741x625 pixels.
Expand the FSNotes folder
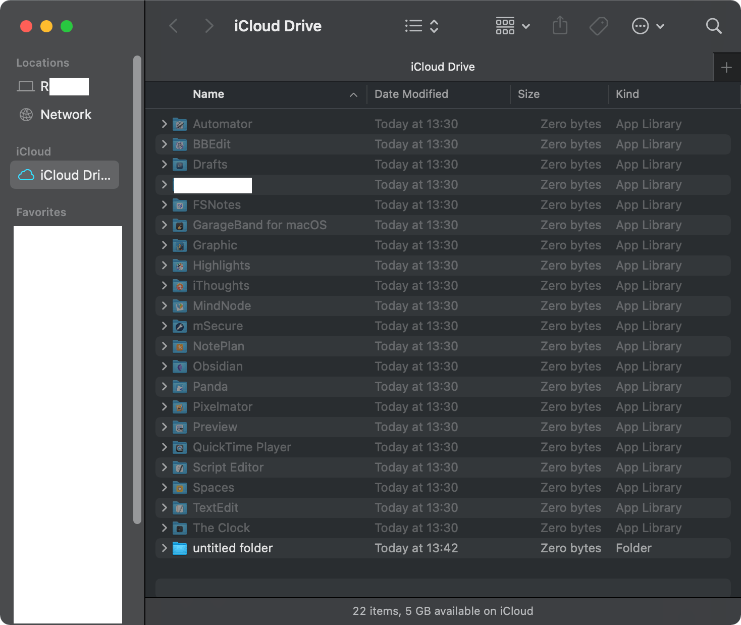pyautogui.click(x=164, y=204)
